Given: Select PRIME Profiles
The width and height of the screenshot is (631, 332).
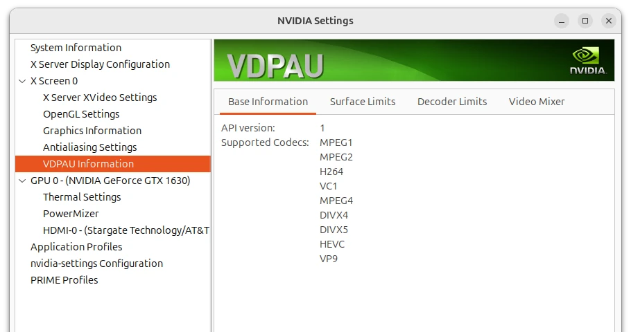Looking at the screenshot, I should tap(64, 280).
